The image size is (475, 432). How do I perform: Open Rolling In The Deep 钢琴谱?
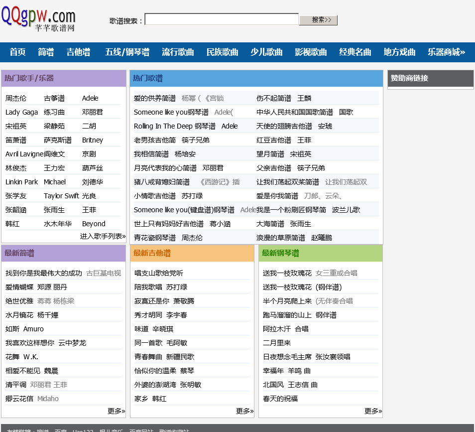click(174, 126)
